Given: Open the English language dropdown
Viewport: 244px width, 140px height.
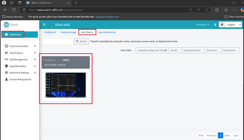Looking at the screenshot, I should click(231, 25).
